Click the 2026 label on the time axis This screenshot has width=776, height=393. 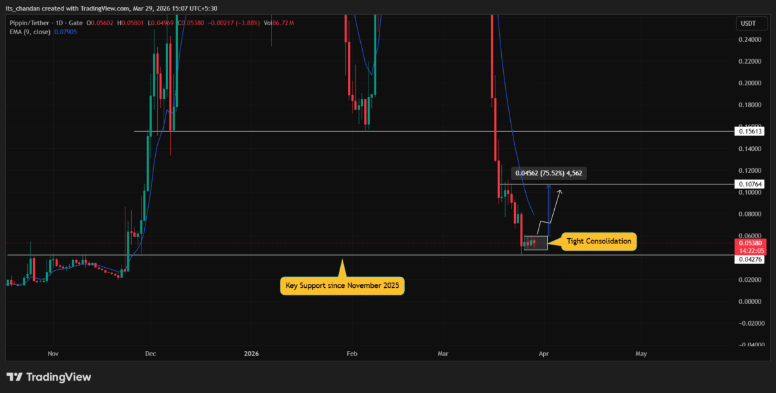tap(251, 354)
